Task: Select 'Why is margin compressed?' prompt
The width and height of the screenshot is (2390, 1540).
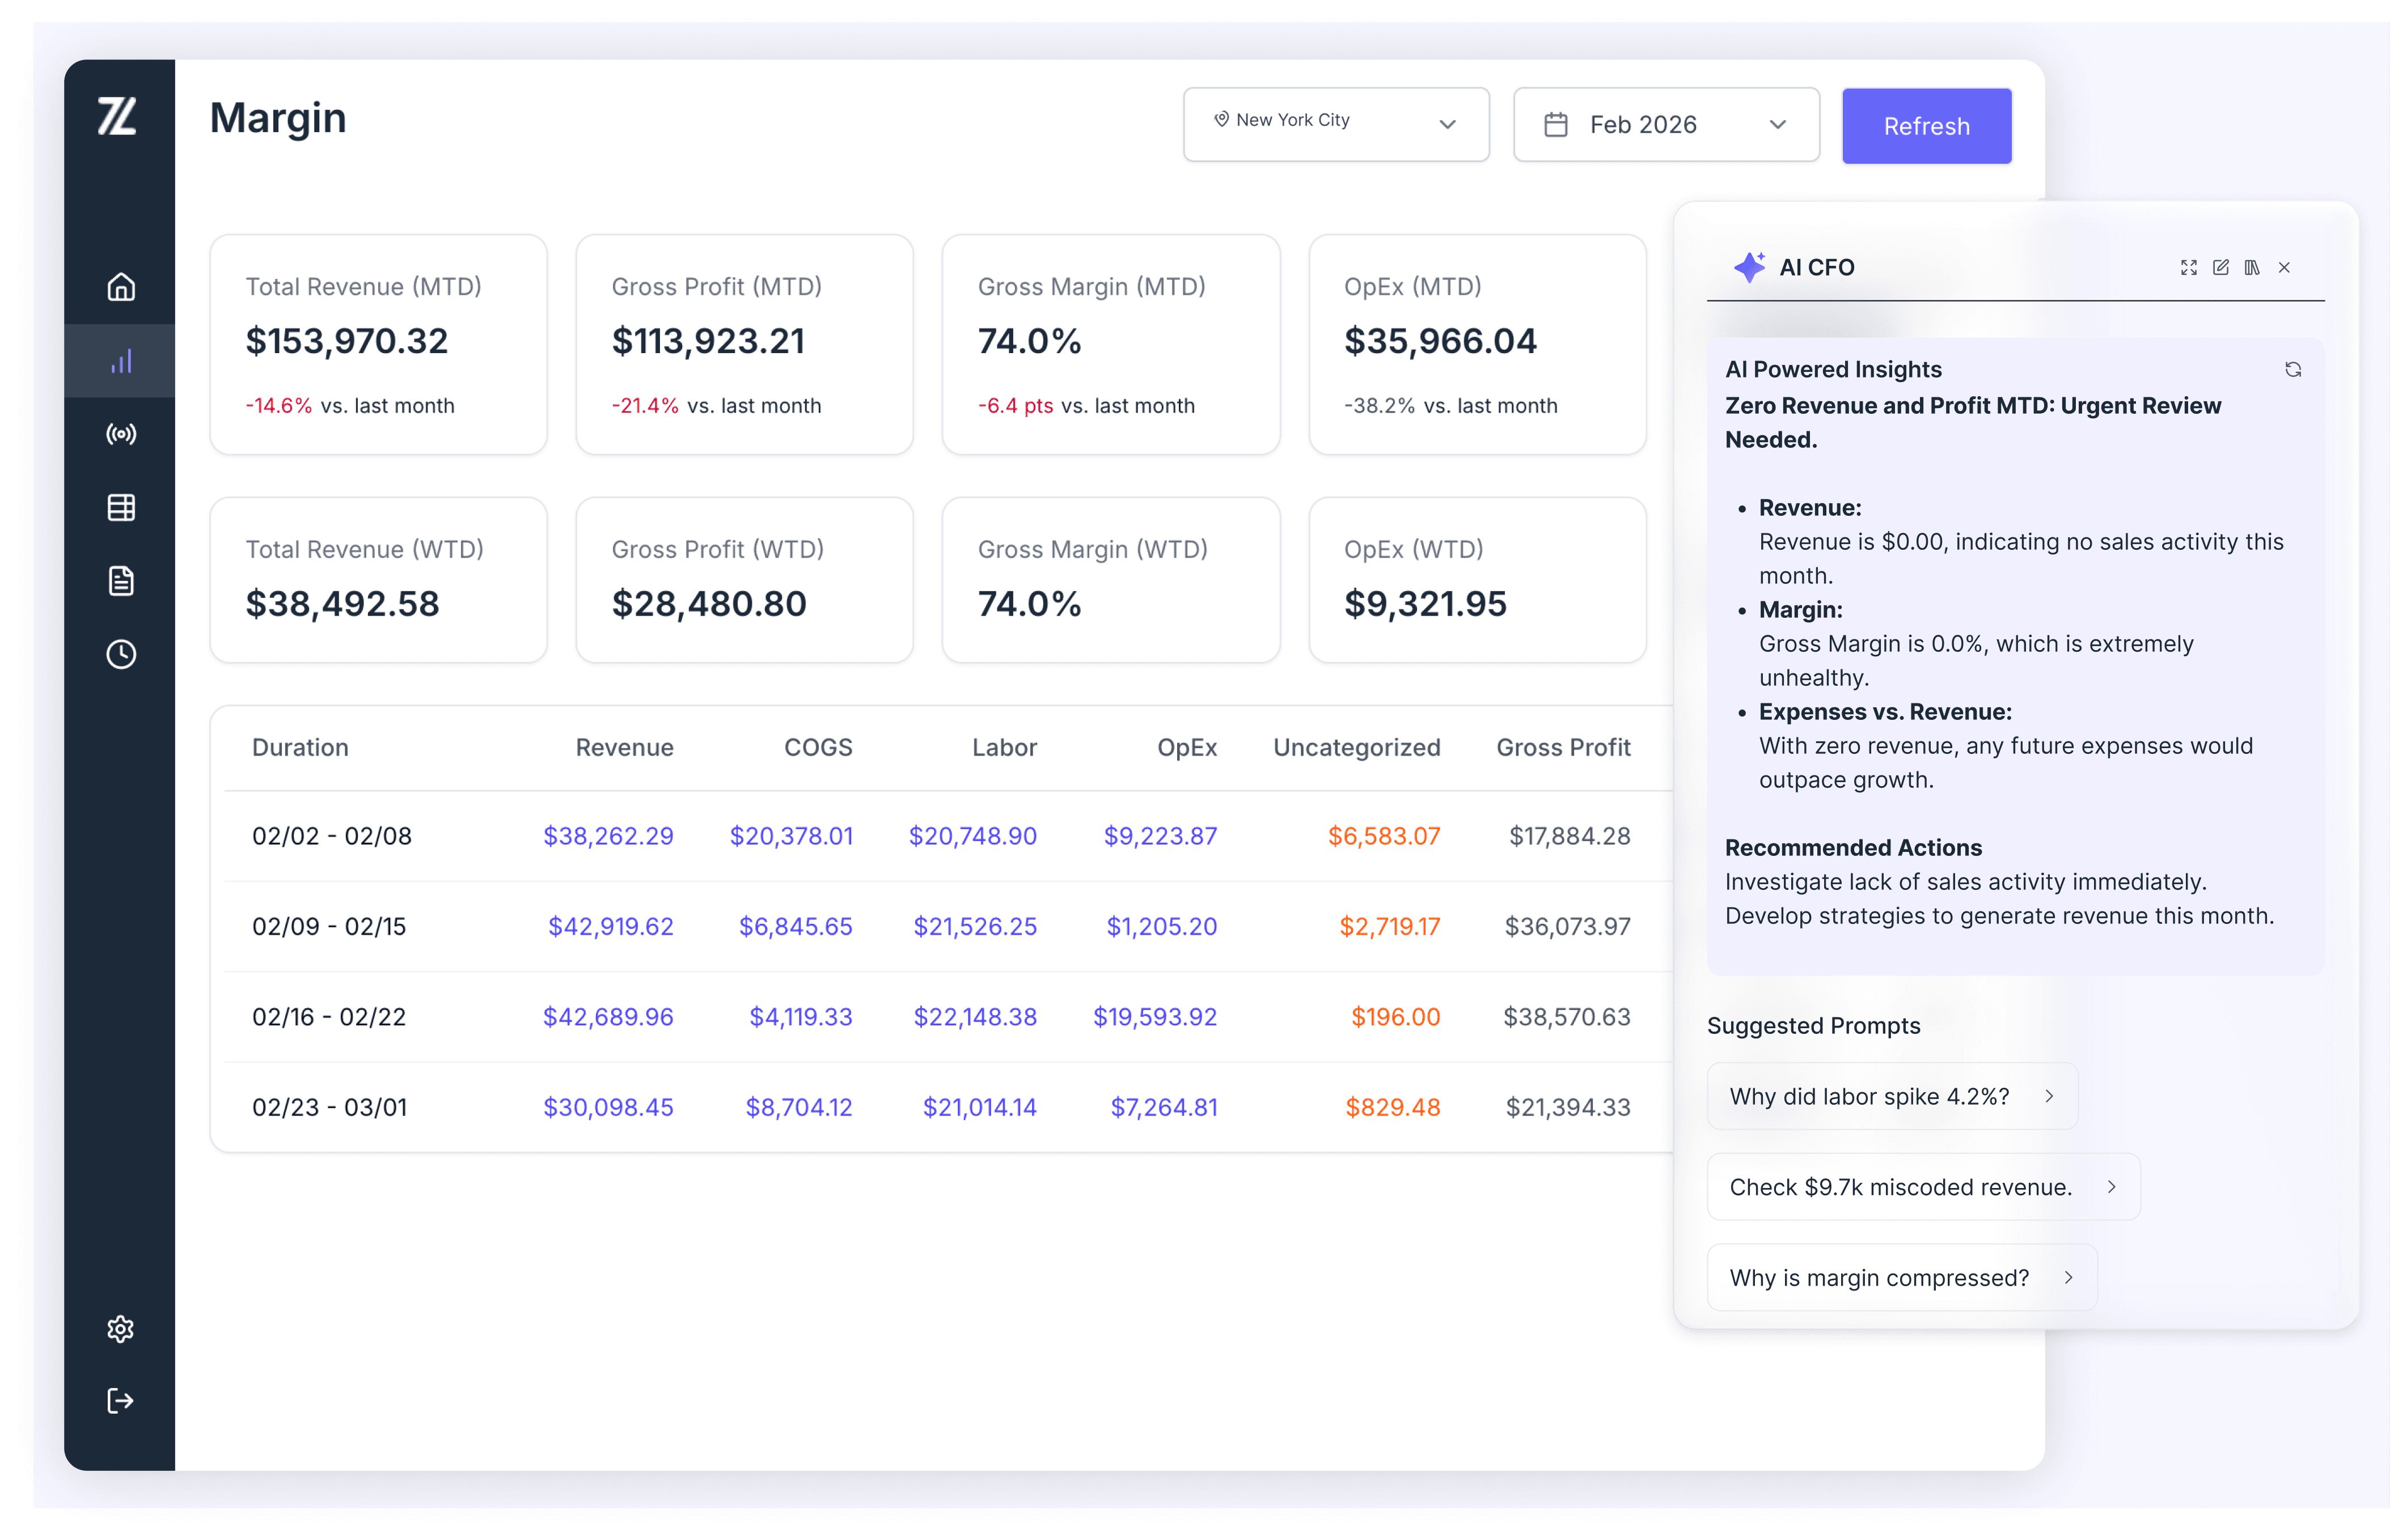Action: pos(1901,1277)
